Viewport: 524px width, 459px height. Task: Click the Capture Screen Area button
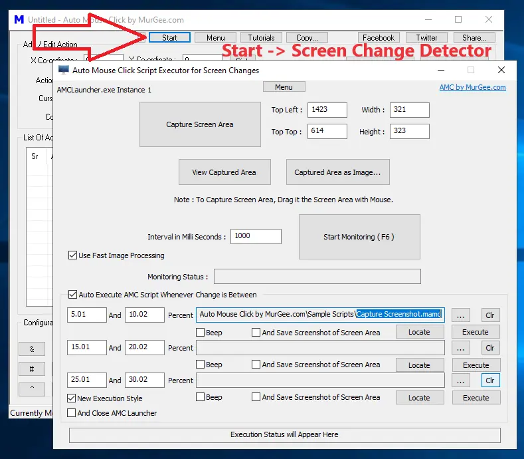click(x=200, y=124)
